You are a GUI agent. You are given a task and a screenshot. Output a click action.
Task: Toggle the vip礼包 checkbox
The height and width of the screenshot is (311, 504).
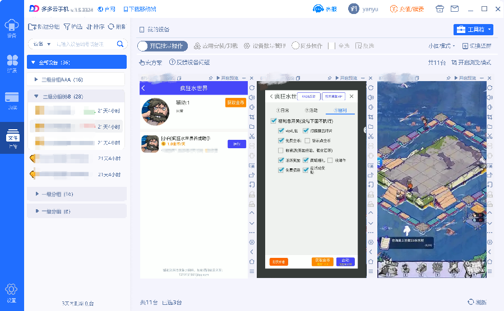coord(281,130)
